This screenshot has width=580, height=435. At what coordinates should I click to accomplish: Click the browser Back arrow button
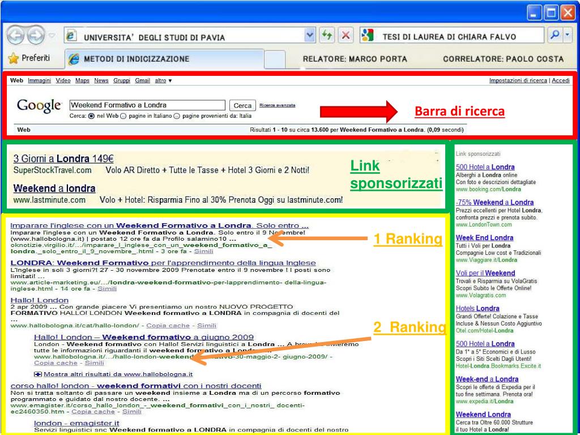click(x=15, y=36)
